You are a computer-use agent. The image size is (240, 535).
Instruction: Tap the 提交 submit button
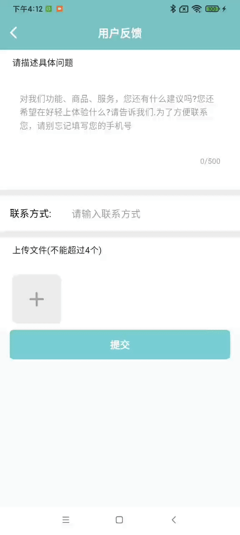pyautogui.click(x=120, y=344)
